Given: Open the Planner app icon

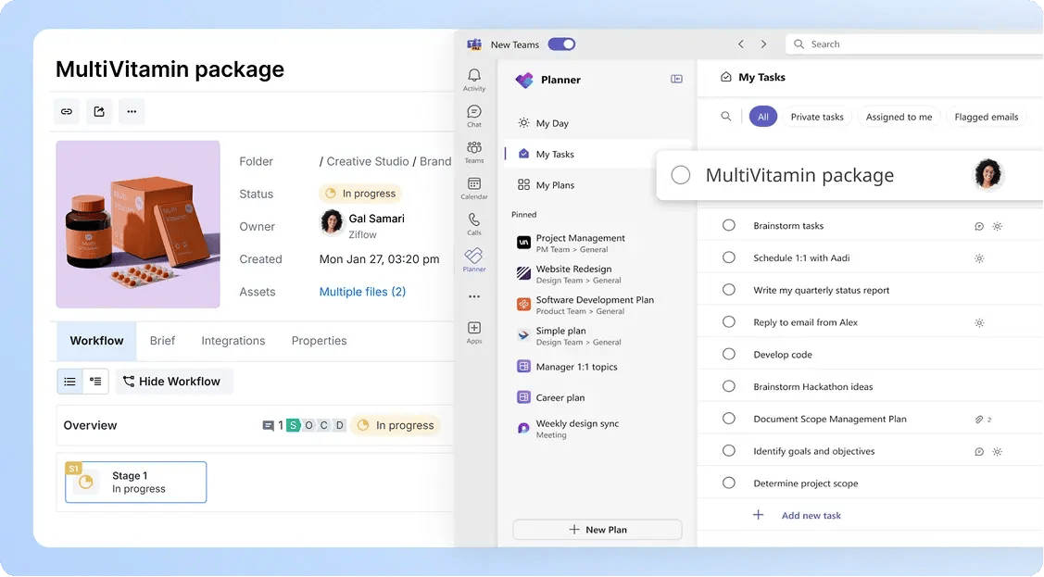Looking at the screenshot, I should click(x=473, y=258).
